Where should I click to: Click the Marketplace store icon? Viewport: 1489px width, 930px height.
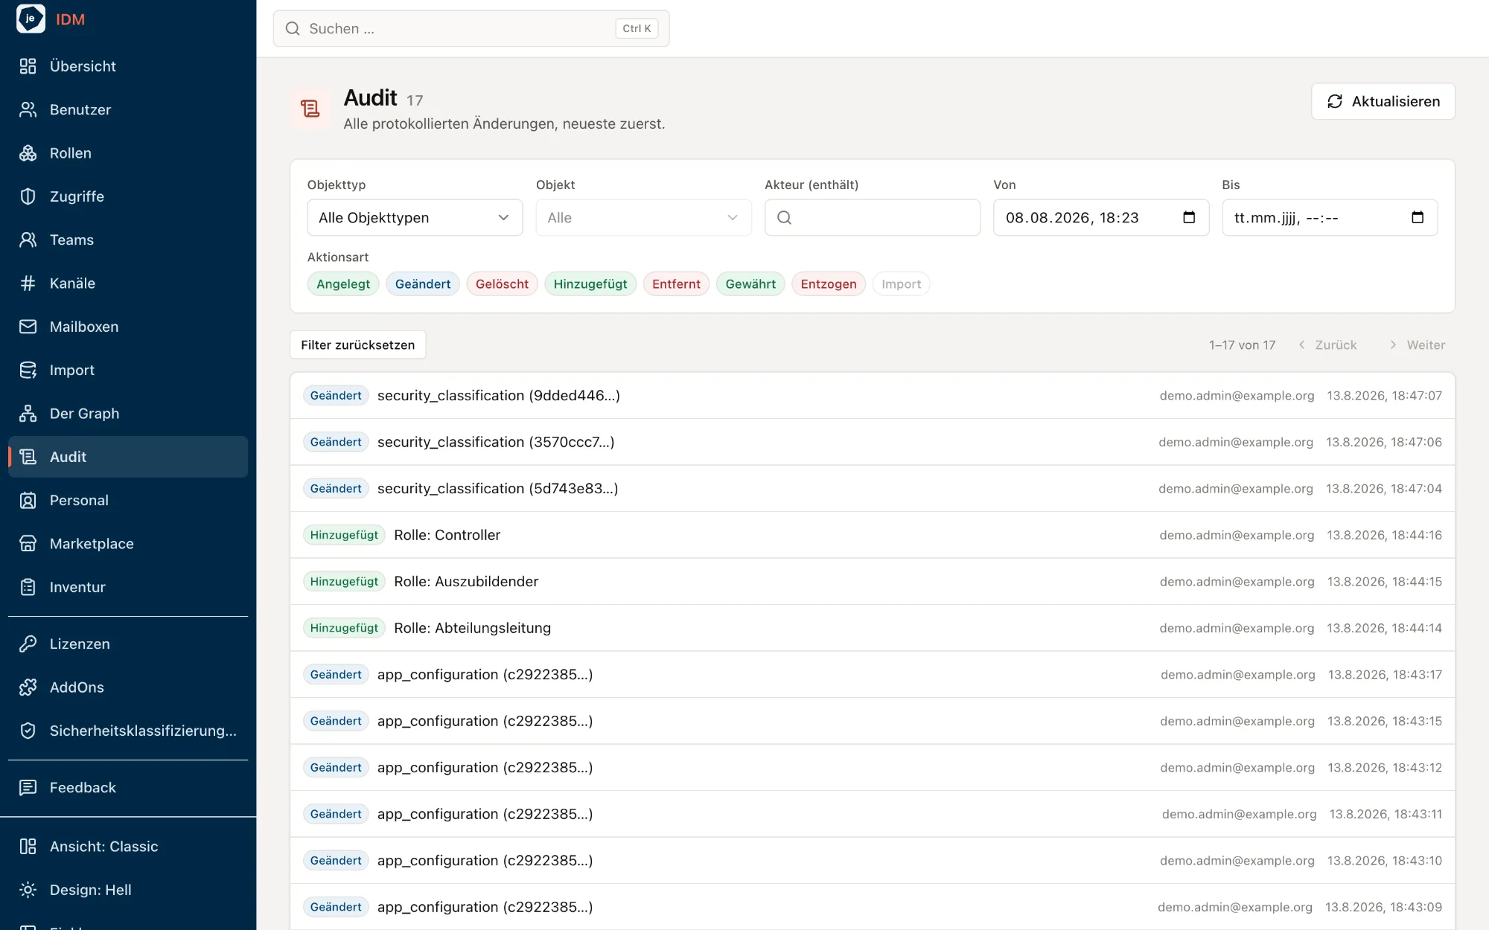pyautogui.click(x=28, y=544)
